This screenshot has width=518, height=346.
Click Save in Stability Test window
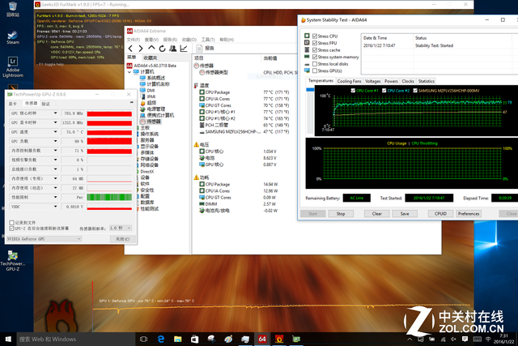pos(405,214)
